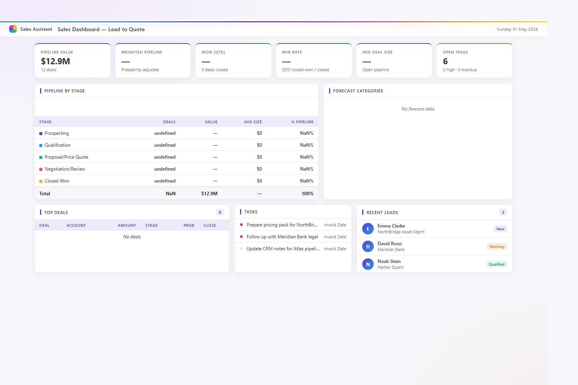
Task: Select the Closed Won stage row
Action: pyautogui.click(x=176, y=181)
